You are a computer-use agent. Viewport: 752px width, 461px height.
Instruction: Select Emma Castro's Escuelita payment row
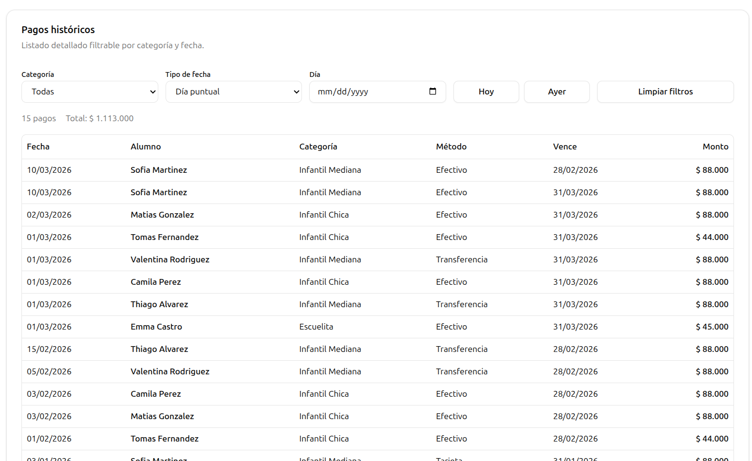156,327
